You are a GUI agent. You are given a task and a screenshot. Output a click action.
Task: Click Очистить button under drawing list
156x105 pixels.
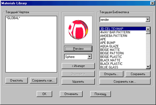[16, 81]
